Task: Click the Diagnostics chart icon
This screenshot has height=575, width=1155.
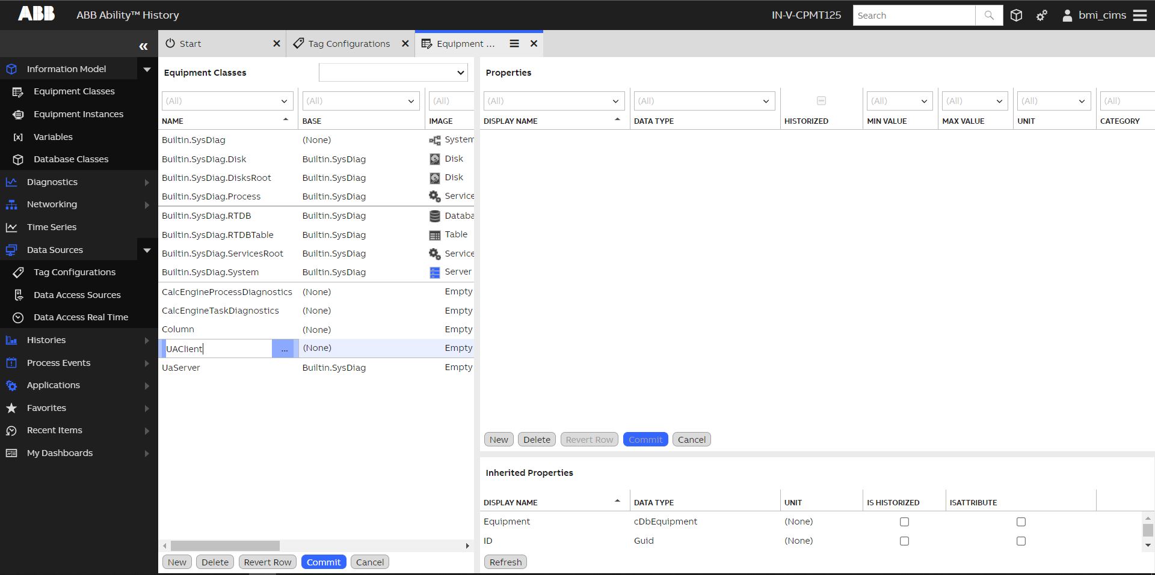Action: pyautogui.click(x=11, y=182)
